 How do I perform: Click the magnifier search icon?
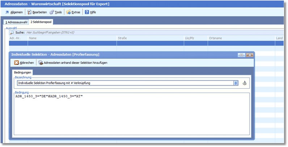pyautogui.click(x=12, y=32)
